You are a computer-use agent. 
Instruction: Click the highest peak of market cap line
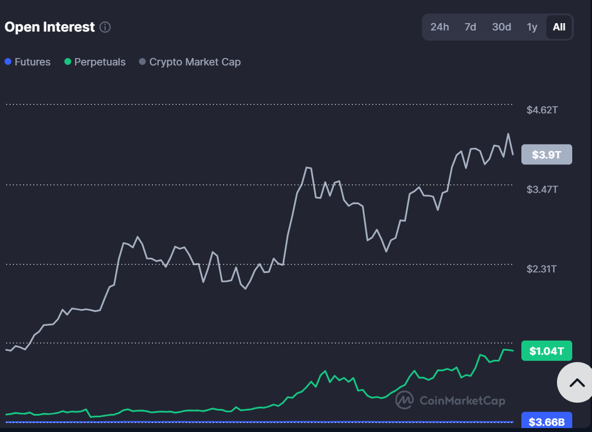click(x=508, y=134)
